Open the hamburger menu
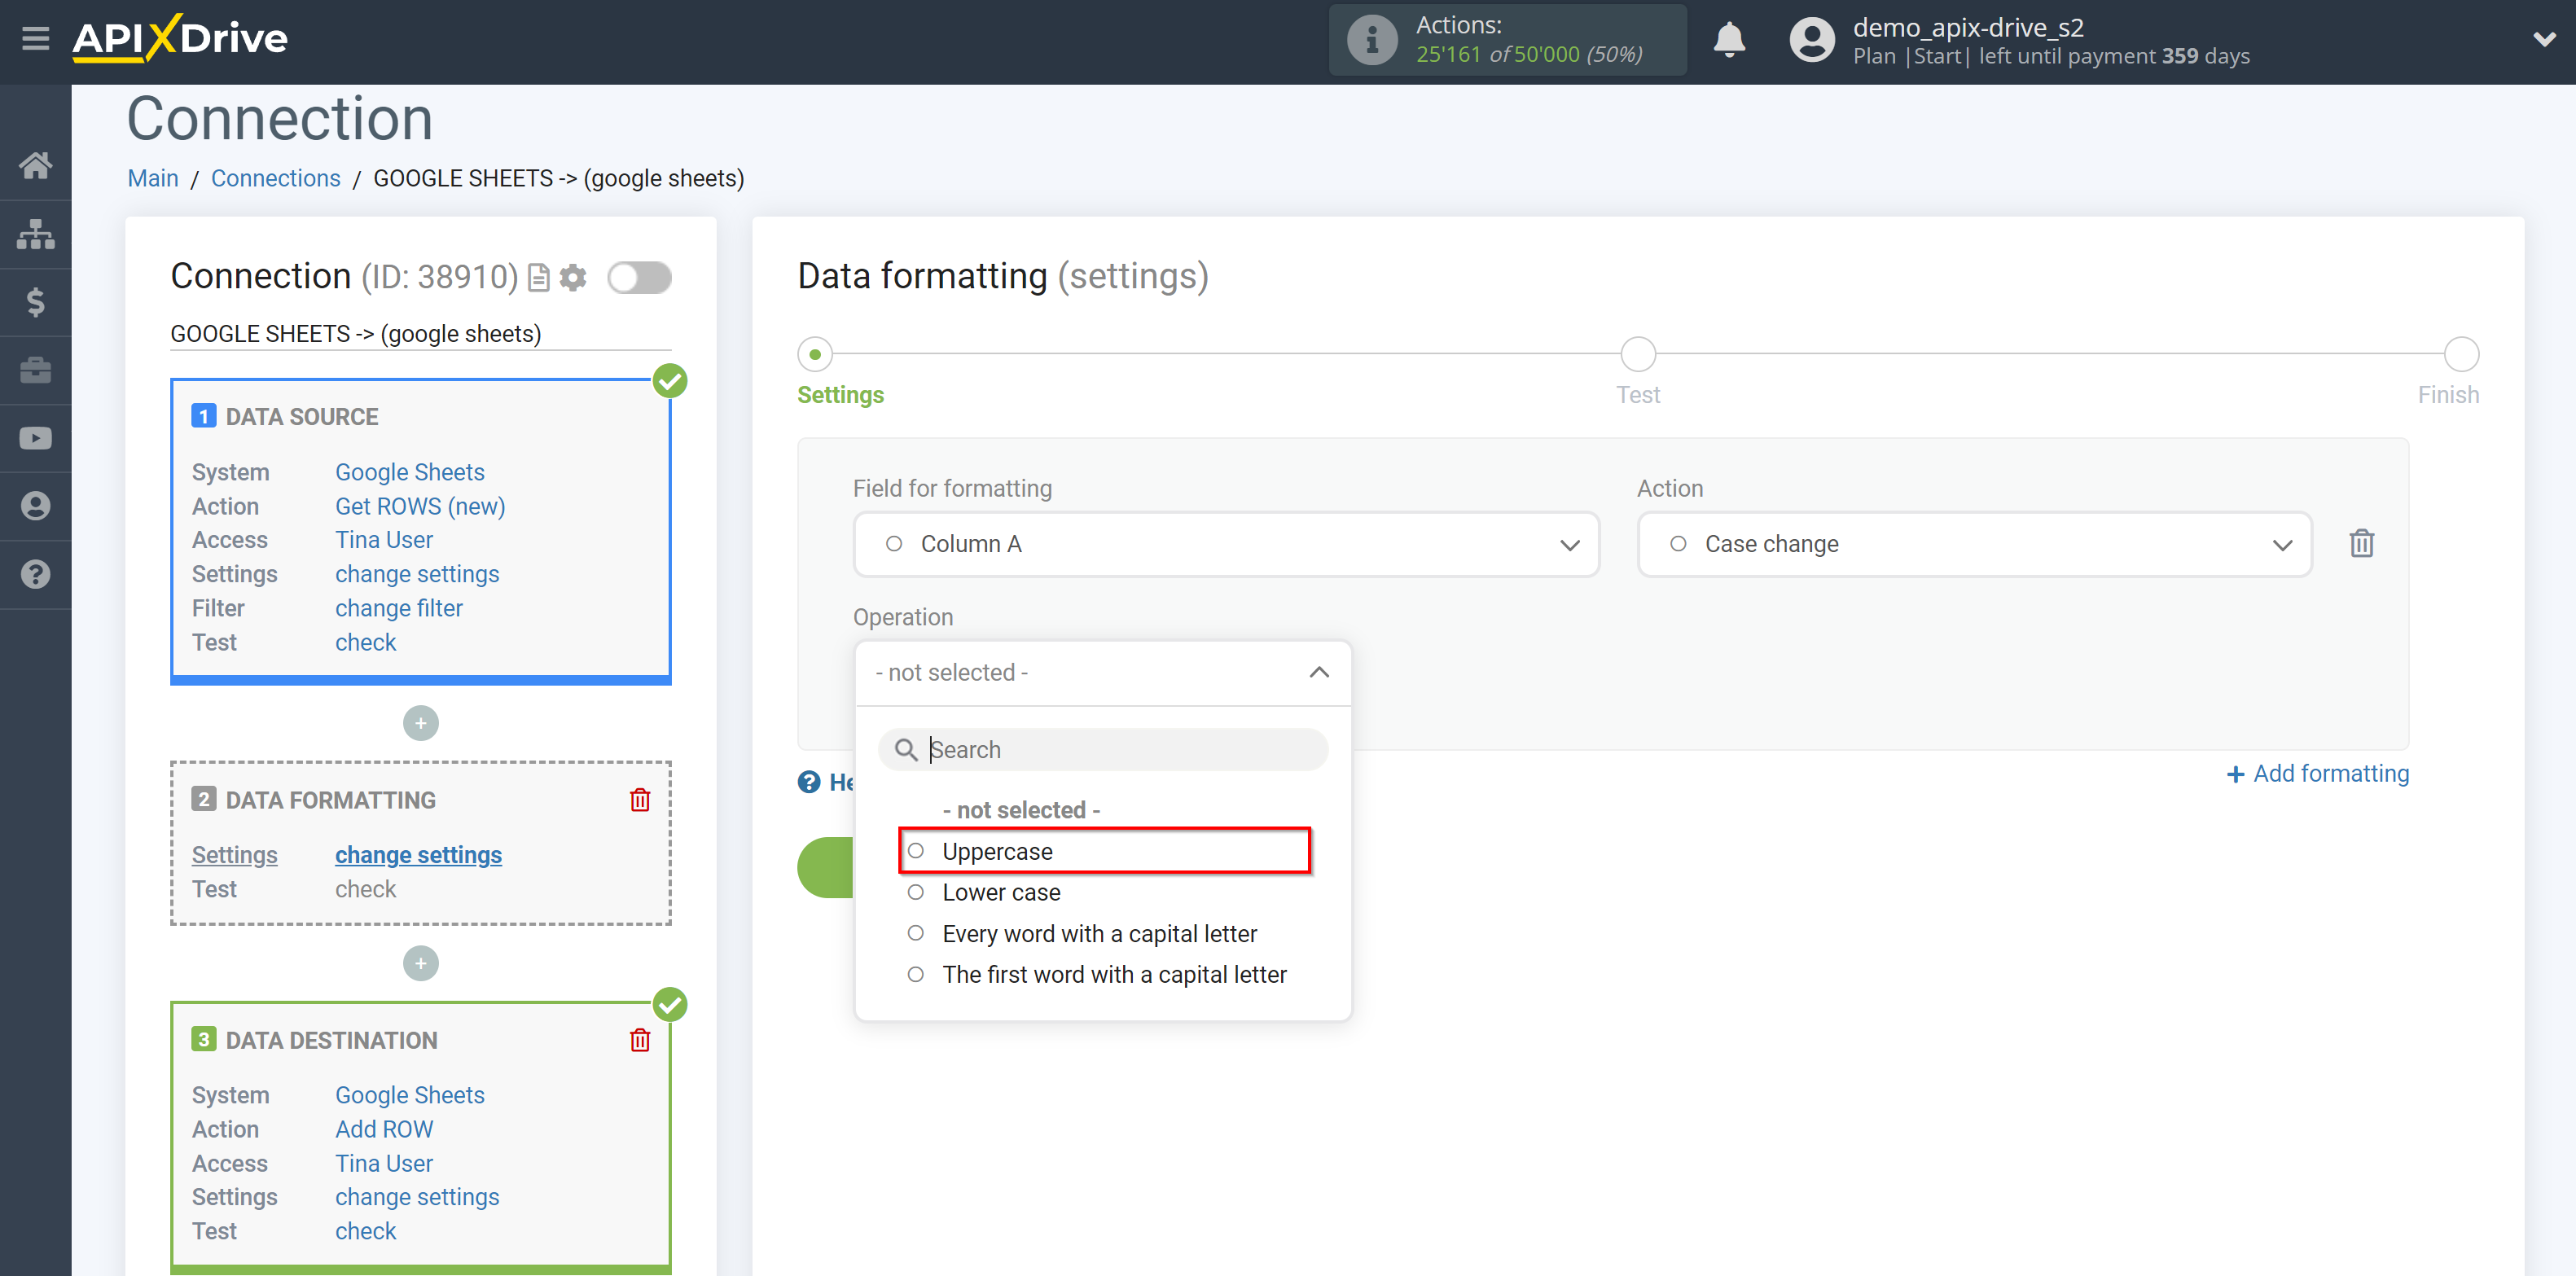Screen dimensions: 2576x1276 tap(36, 39)
